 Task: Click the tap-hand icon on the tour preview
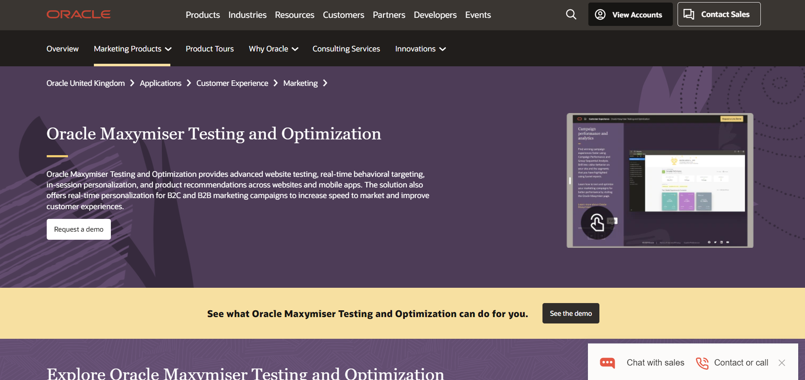point(597,223)
